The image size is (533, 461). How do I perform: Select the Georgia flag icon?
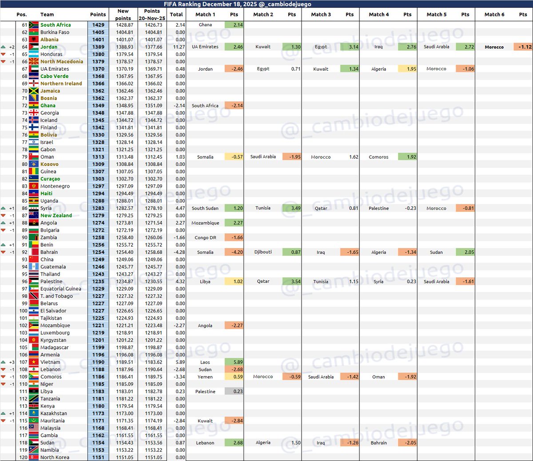point(34,113)
